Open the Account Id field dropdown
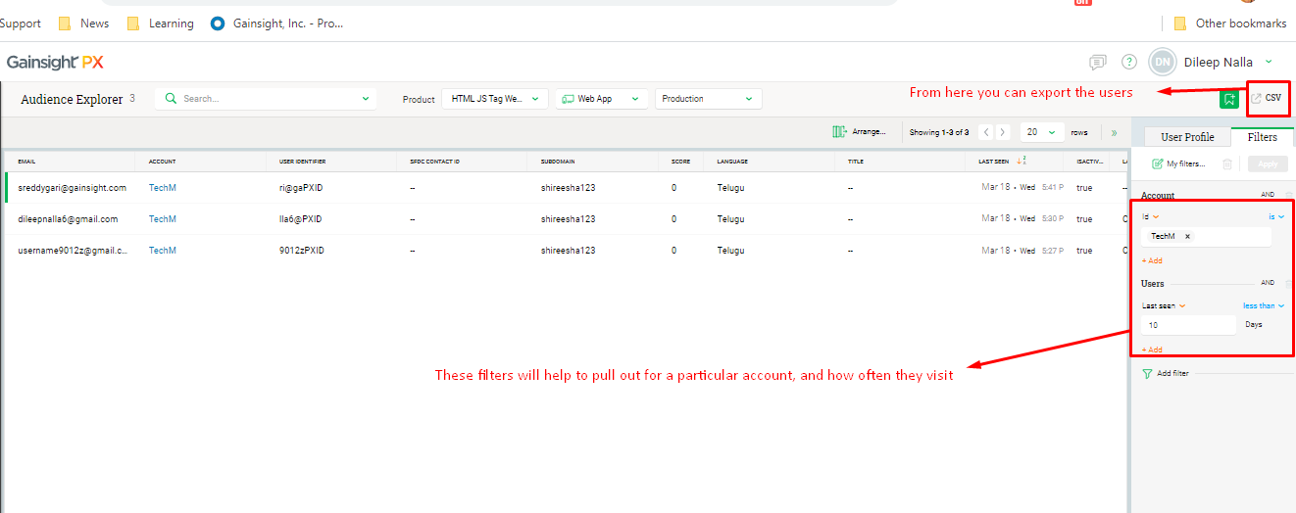Image resolution: width=1296 pixels, height=513 pixels. tap(1151, 216)
